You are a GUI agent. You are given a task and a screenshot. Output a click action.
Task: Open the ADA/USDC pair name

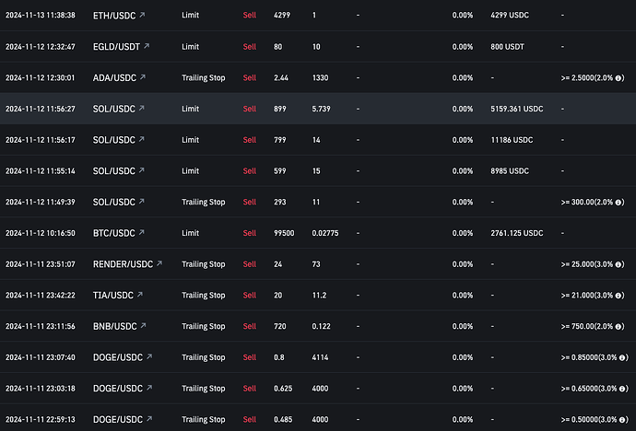click(x=114, y=77)
